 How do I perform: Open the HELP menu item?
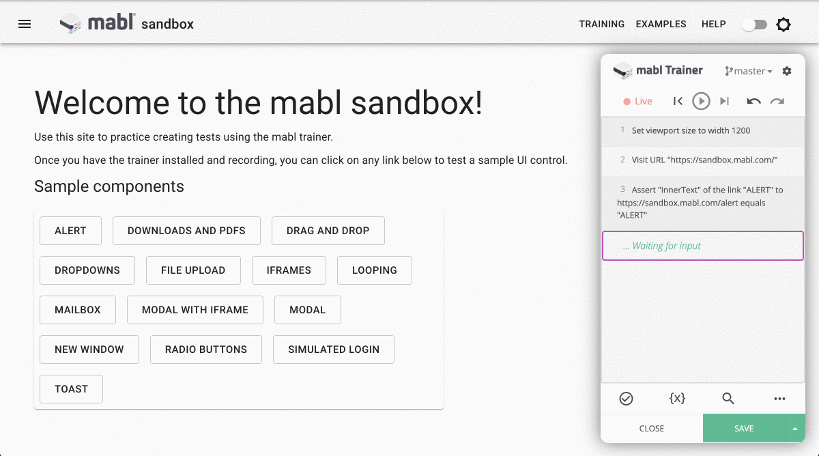click(x=713, y=24)
